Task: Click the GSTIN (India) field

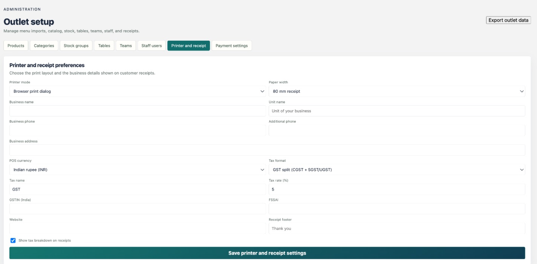Action: (138, 209)
